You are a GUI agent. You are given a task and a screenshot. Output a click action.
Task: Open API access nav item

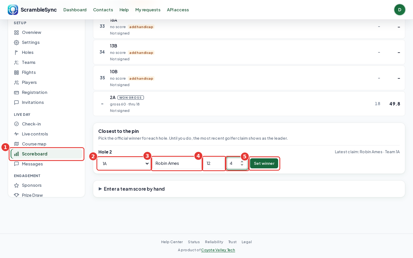point(178,10)
